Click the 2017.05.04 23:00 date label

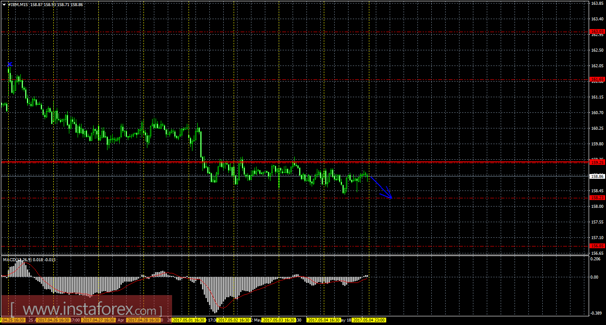pos(369,320)
